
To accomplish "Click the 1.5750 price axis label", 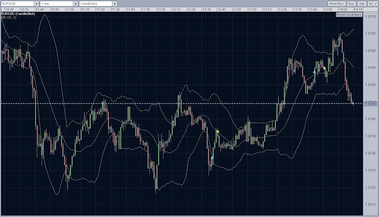I will [370, 85].
